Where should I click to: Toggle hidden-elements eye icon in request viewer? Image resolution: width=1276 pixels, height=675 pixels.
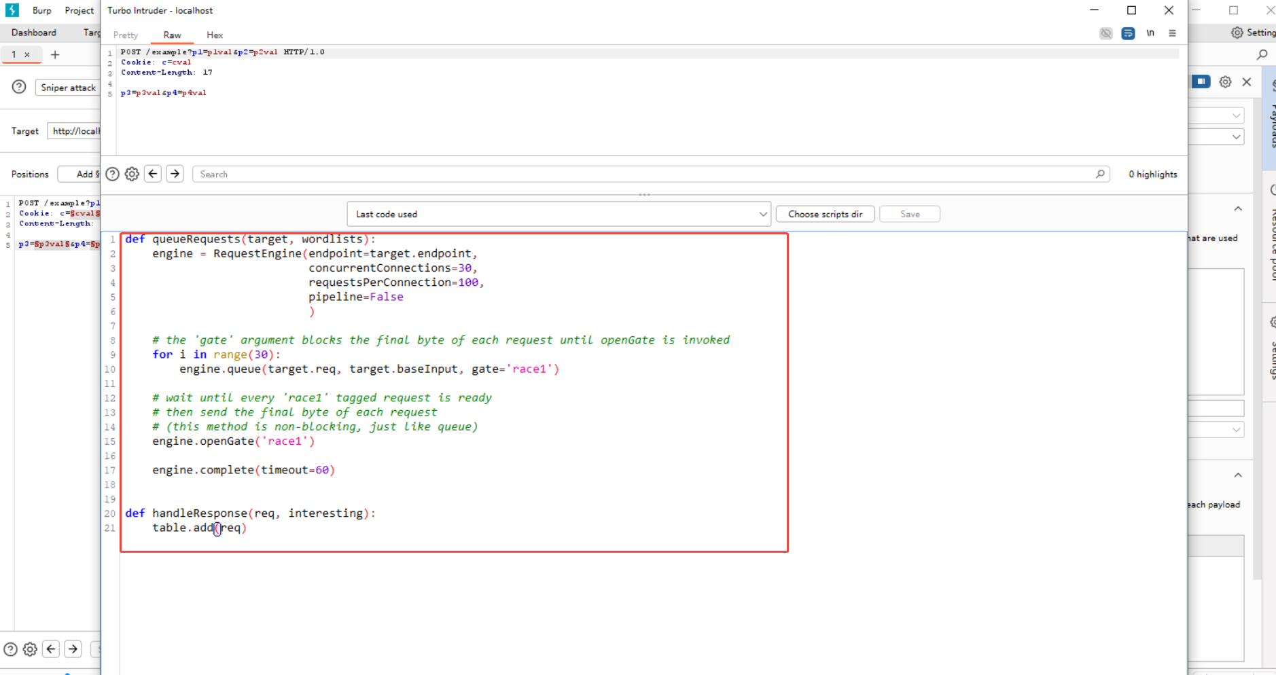(1106, 33)
